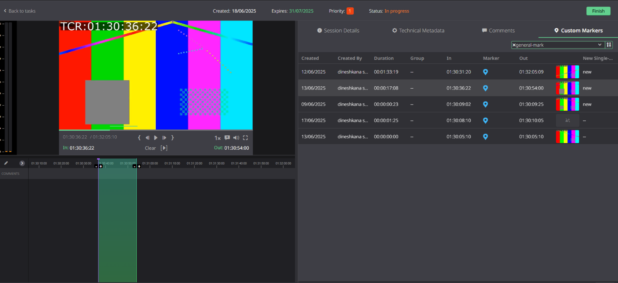Viewport: 618px width, 283px height.
Task: Start playback with the play button
Action: [x=156, y=138]
